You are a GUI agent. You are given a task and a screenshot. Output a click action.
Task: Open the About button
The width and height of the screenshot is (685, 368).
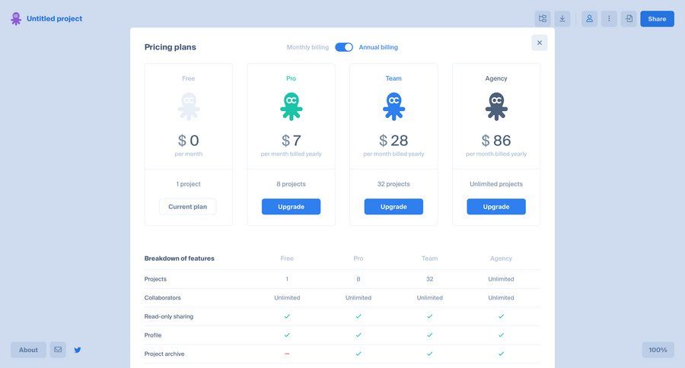(28, 350)
